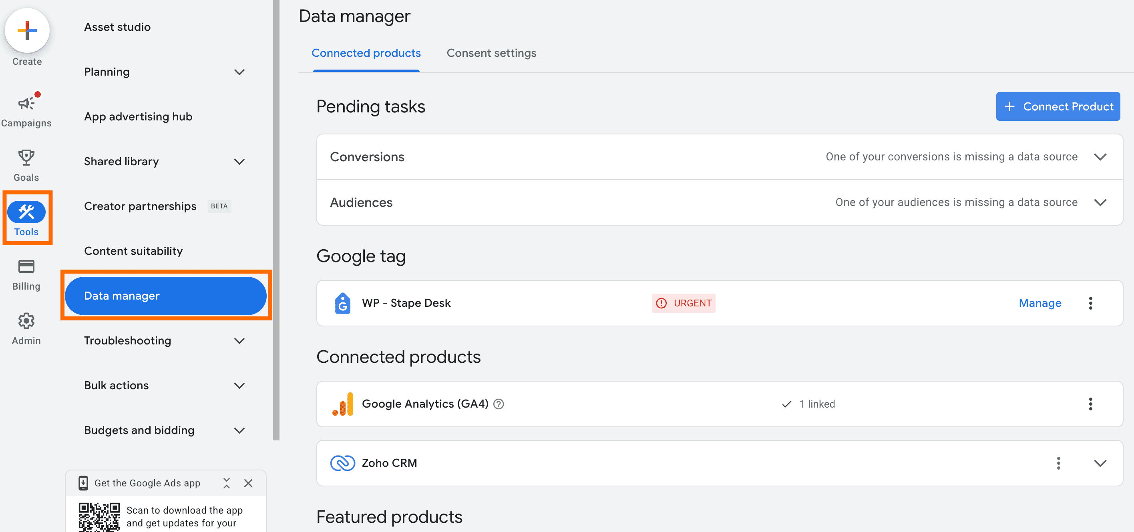Open Admin via the gear icon
Screen dimensions: 1134x532
coord(26,321)
